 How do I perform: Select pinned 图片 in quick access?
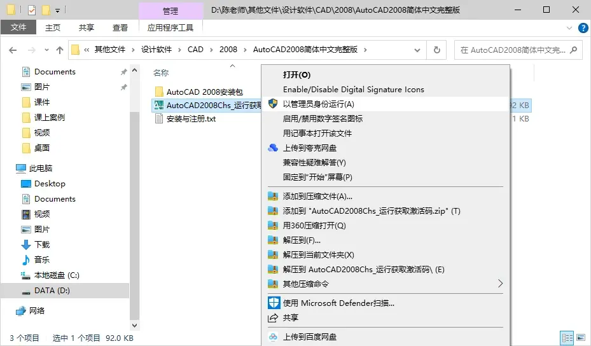pos(42,86)
